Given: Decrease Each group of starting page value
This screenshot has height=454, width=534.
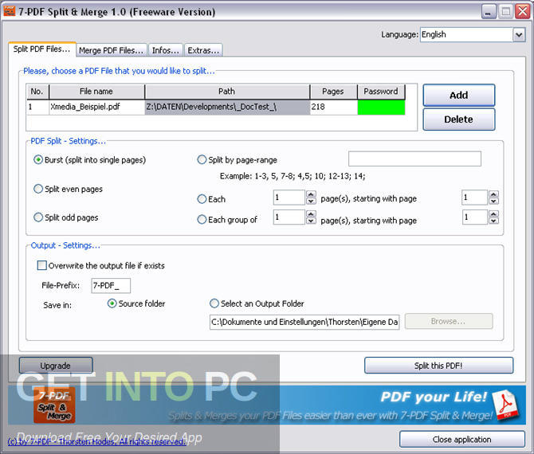Looking at the screenshot, I should coord(494,221).
